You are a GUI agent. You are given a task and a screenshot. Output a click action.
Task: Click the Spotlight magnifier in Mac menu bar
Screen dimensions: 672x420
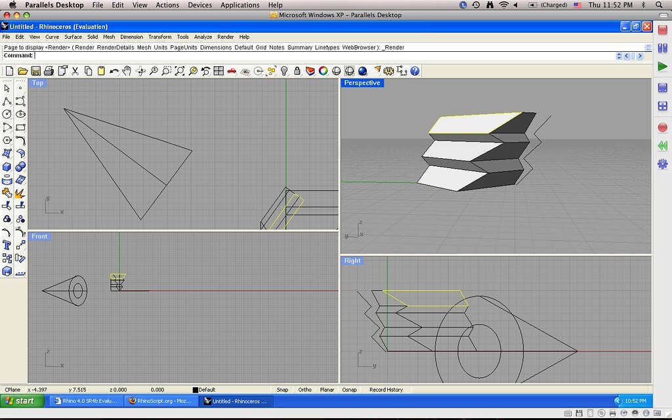[x=659, y=5]
